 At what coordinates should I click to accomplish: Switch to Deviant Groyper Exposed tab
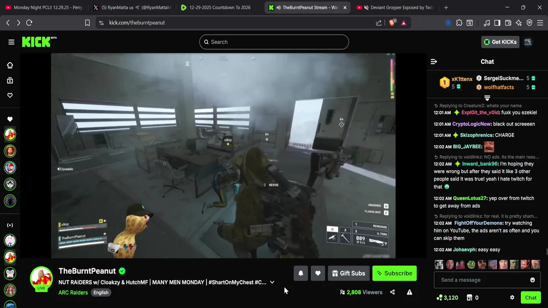point(395,7)
